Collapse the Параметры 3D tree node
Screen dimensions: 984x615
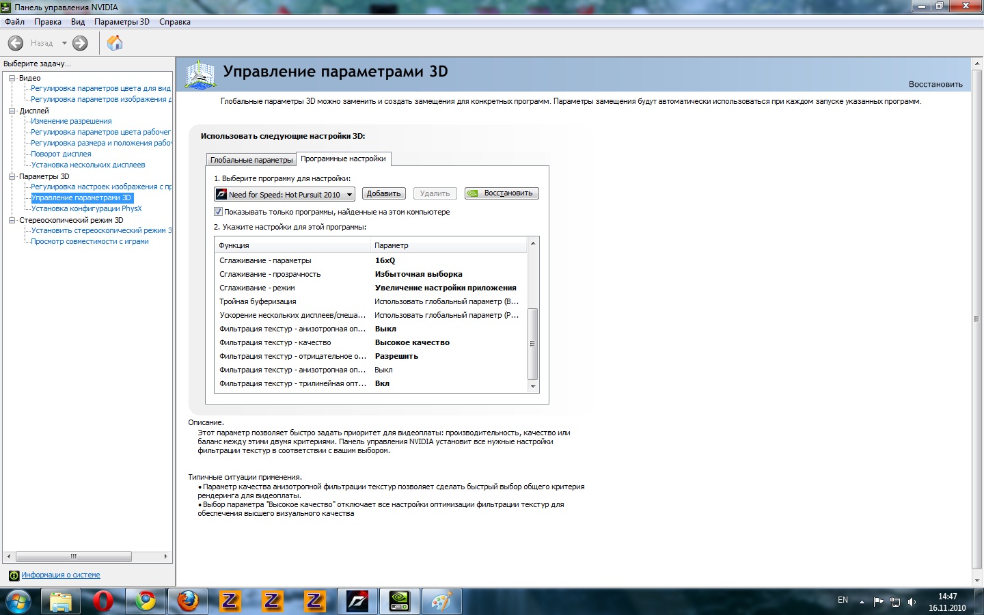[x=12, y=176]
